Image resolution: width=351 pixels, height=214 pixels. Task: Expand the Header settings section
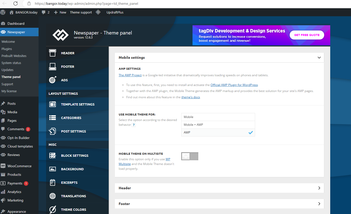[219, 188]
